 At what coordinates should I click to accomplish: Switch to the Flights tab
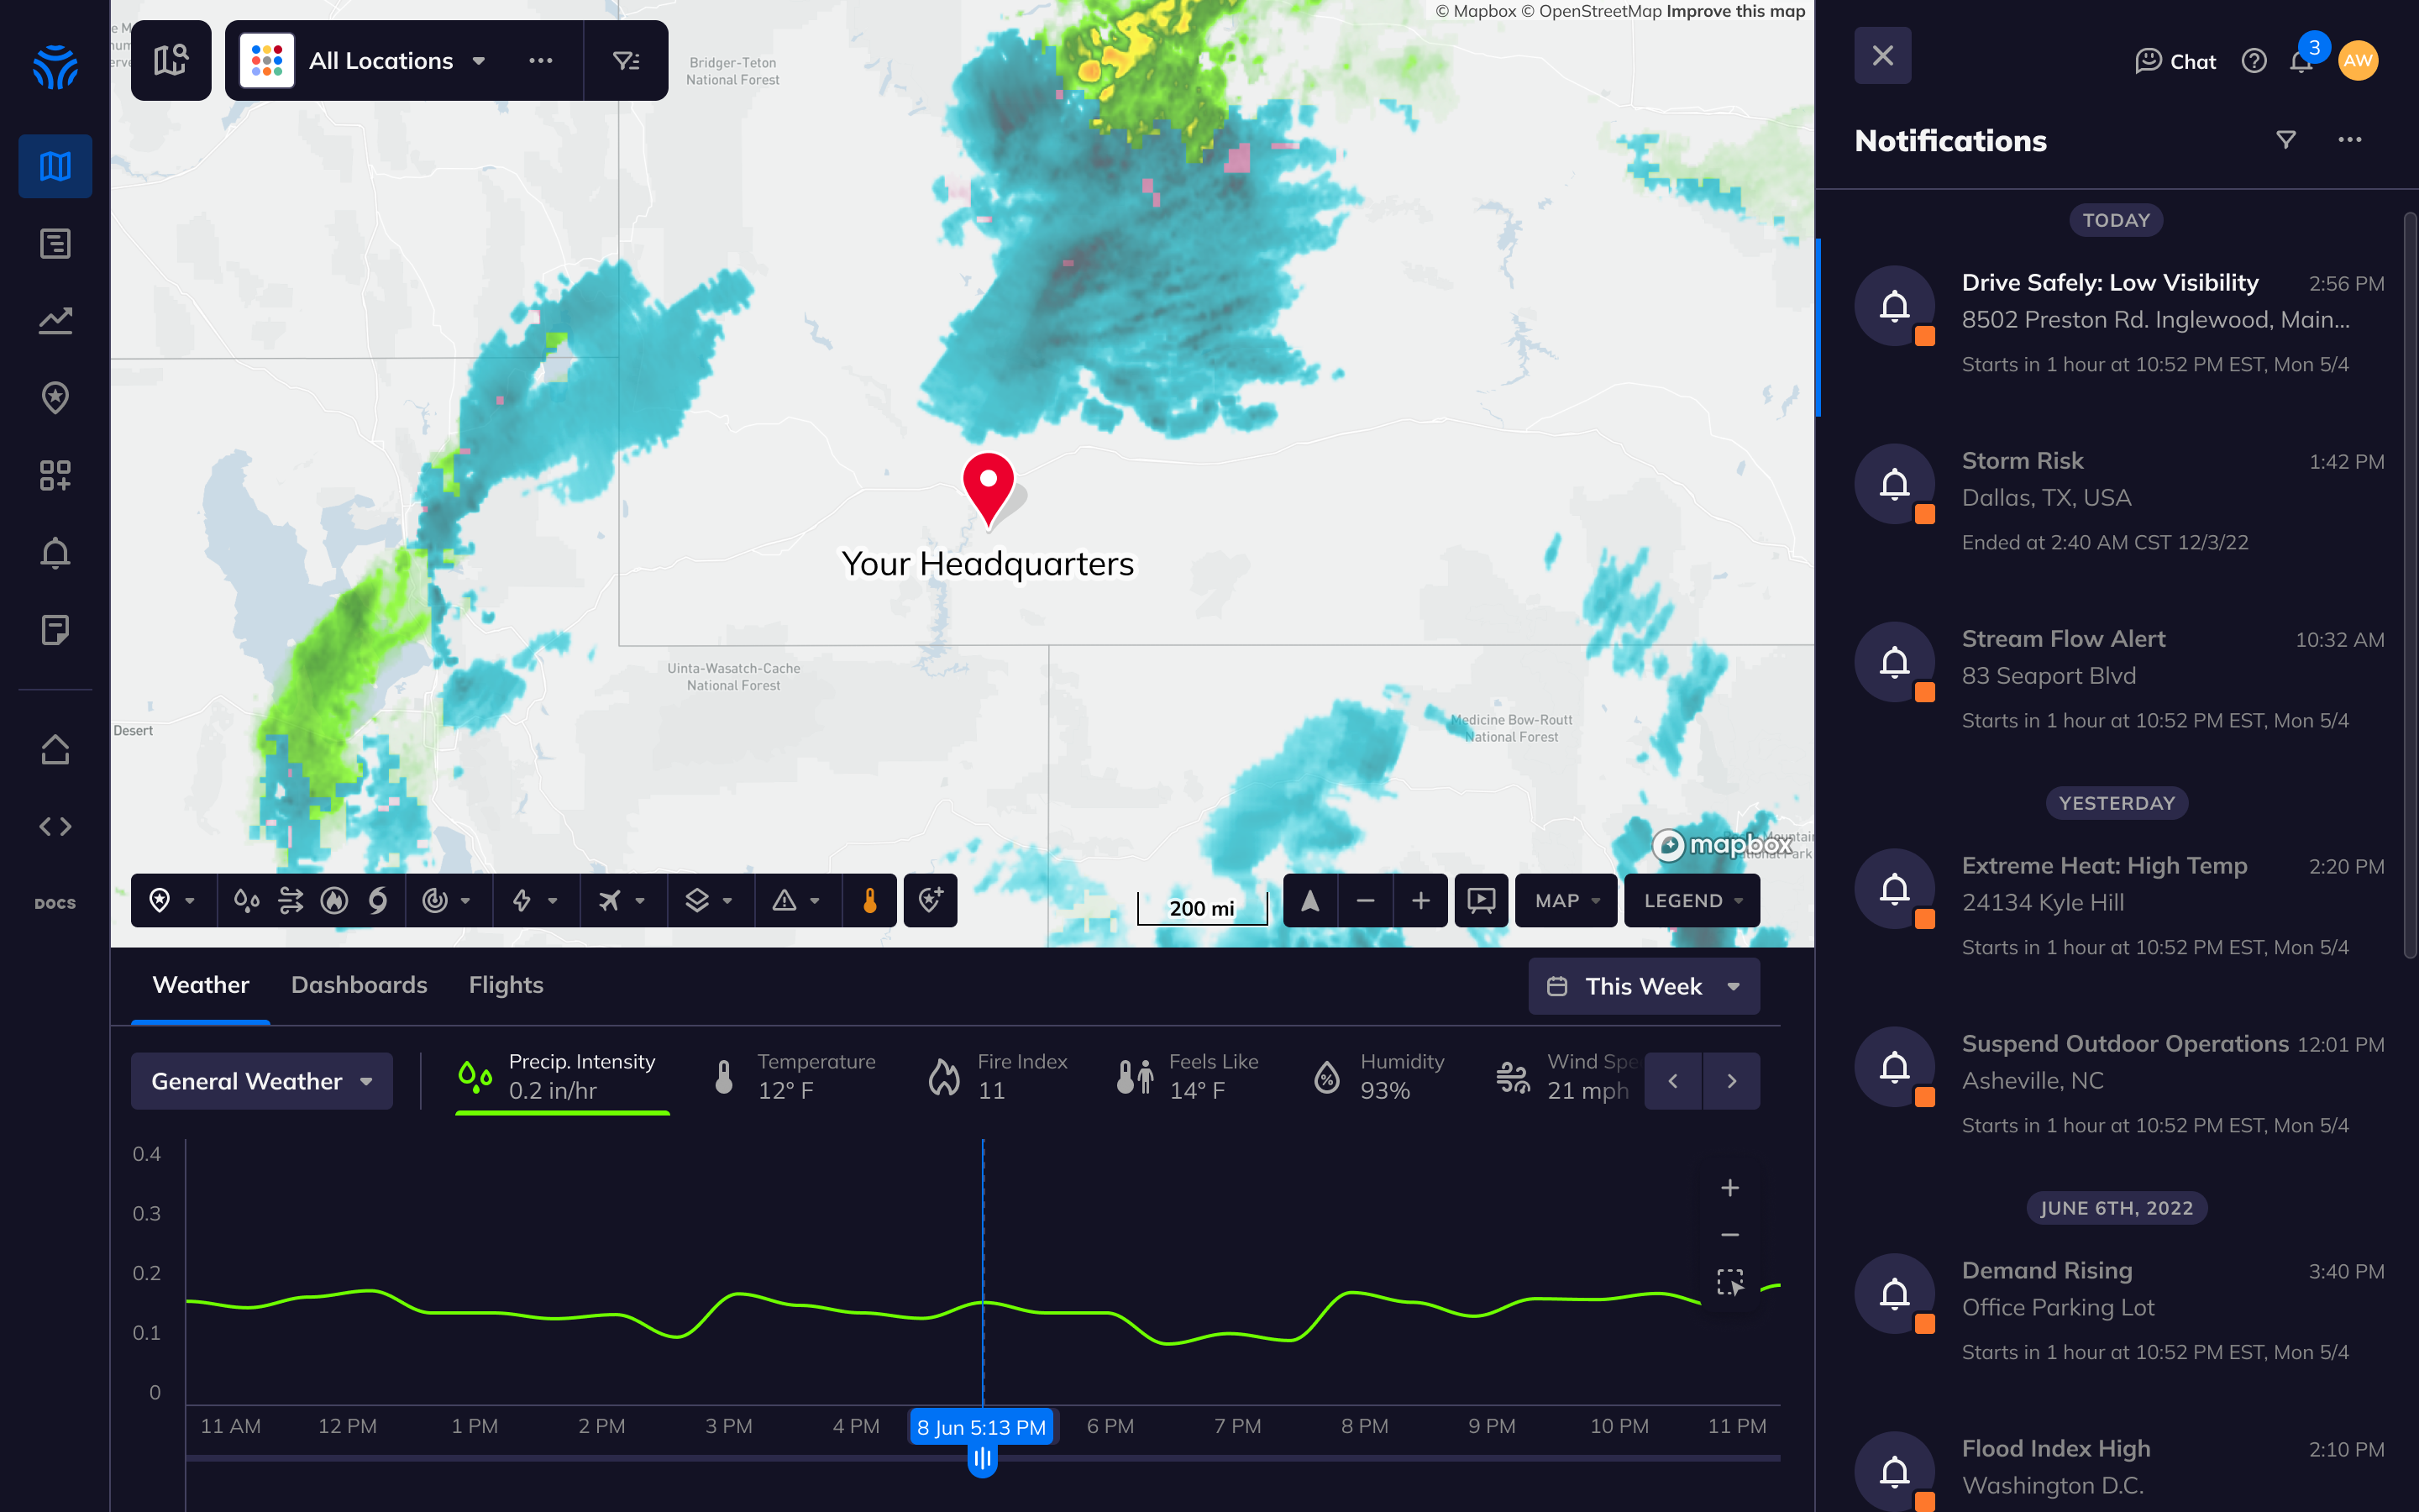point(506,984)
